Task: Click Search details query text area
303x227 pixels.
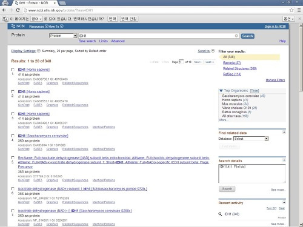Action: [x=252, y=174]
